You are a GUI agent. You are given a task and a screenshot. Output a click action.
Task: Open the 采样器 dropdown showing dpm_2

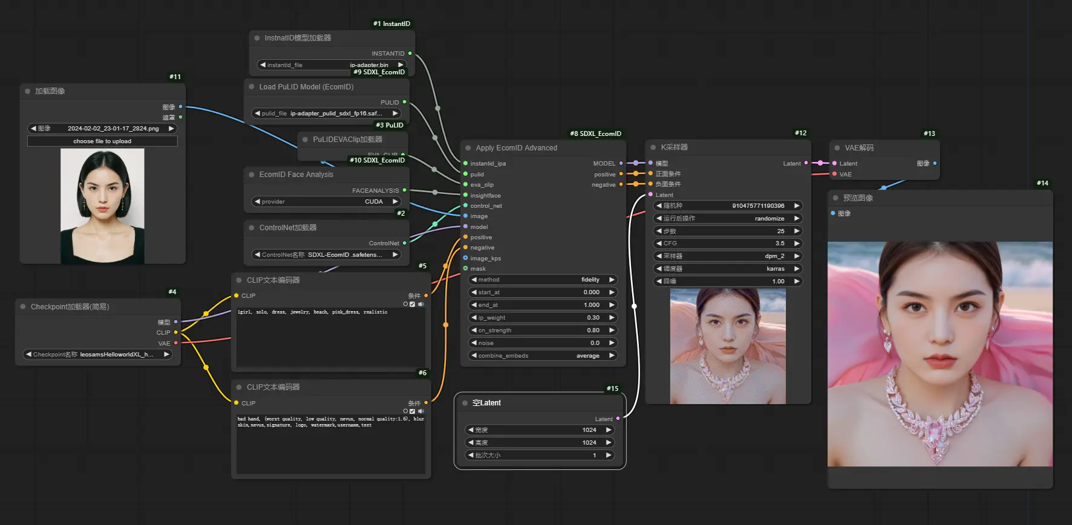point(728,256)
